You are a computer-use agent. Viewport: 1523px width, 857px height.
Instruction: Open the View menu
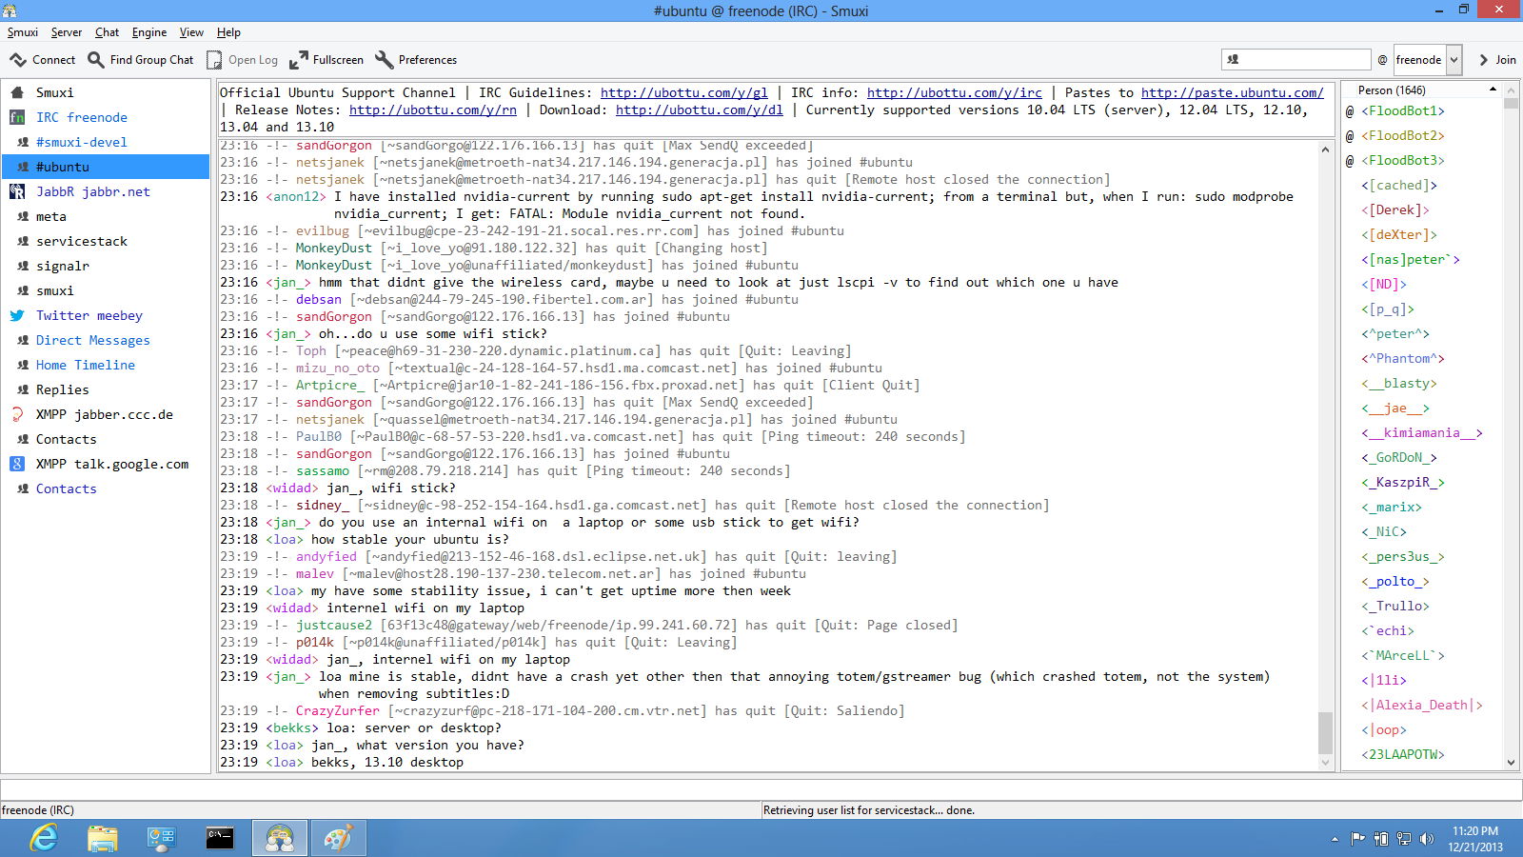click(191, 32)
